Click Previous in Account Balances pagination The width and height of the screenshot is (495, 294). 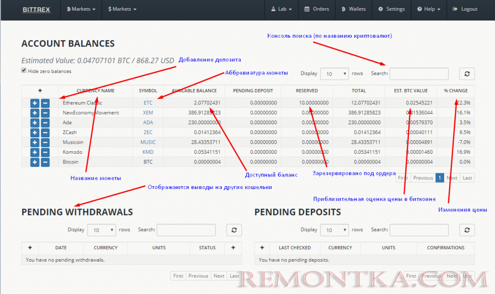[422, 178]
